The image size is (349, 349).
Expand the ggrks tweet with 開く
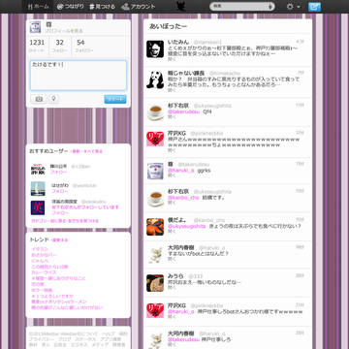tap(172, 175)
